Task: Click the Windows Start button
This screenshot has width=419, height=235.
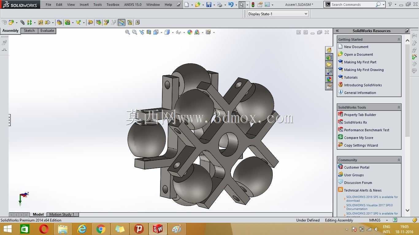Action: coord(7,229)
